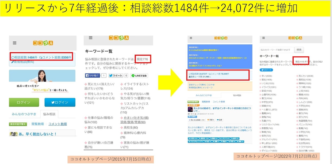Select 悩み相談 tab on 2015 page
This screenshot has height=164, width=332.
pos(49,114)
